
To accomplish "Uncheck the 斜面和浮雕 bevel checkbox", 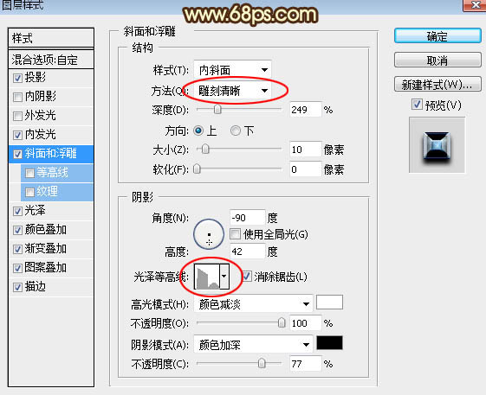I will coord(17,154).
